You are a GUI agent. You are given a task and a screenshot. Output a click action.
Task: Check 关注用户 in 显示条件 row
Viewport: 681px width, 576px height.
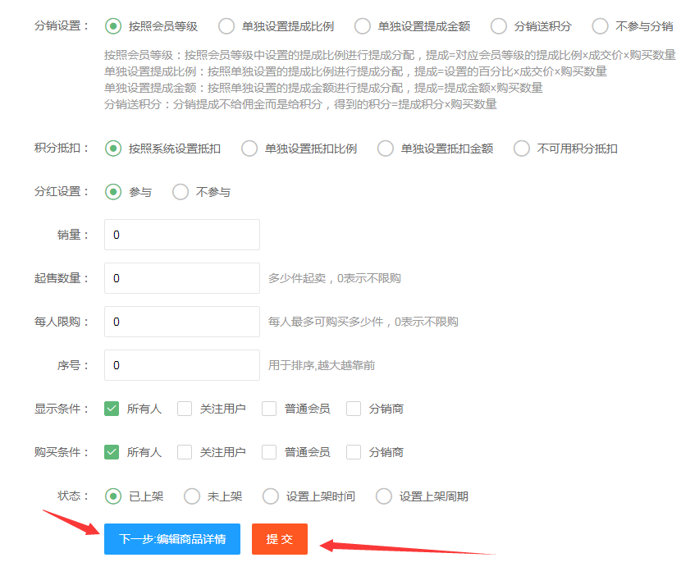pos(185,409)
